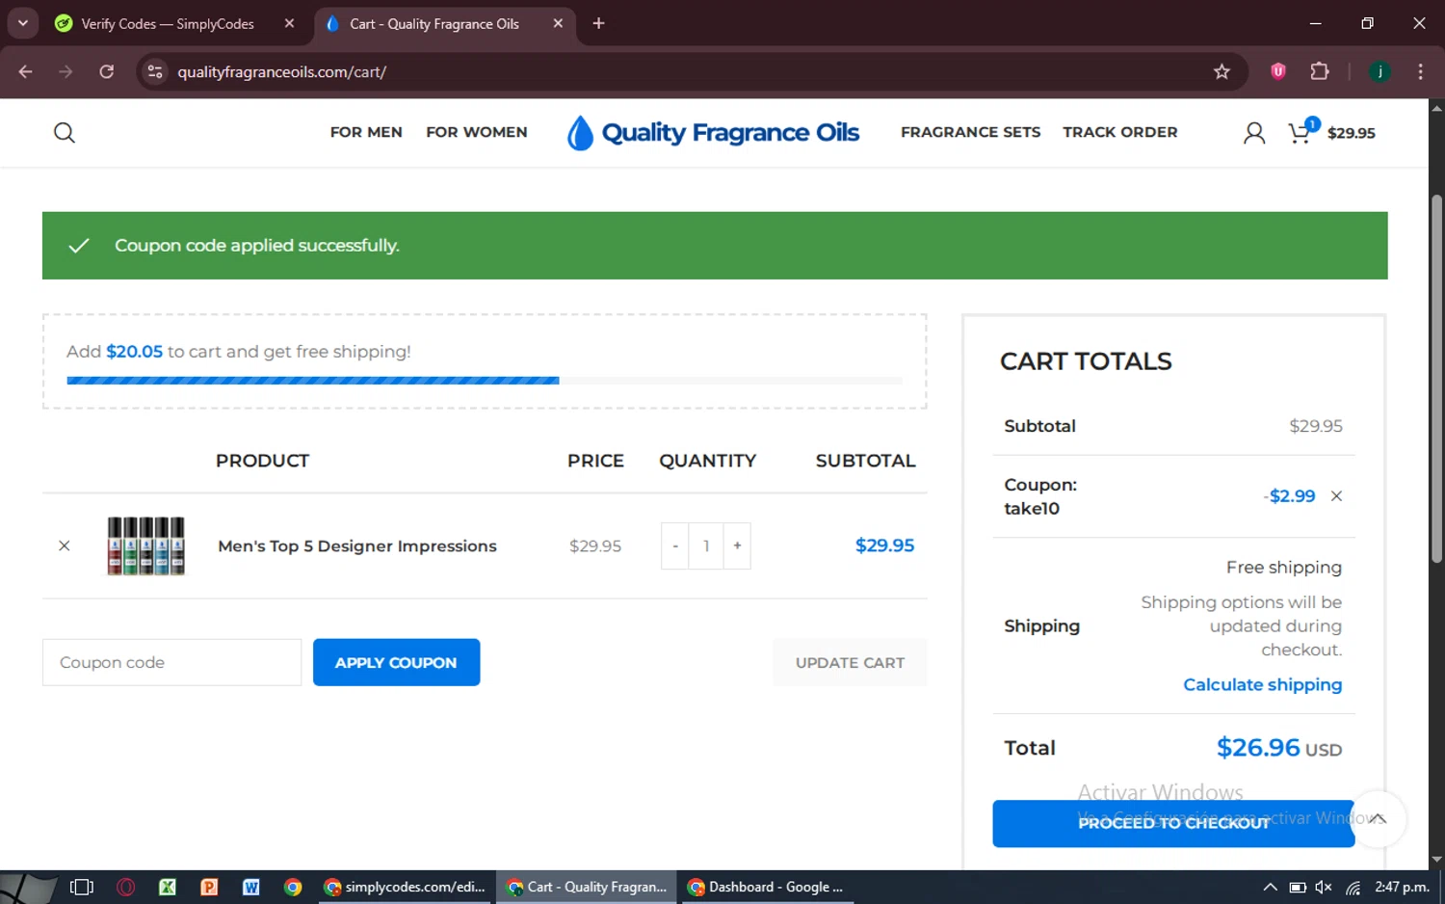The width and height of the screenshot is (1445, 904).
Task: Open Opera from the taskbar
Action: coord(125,887)
